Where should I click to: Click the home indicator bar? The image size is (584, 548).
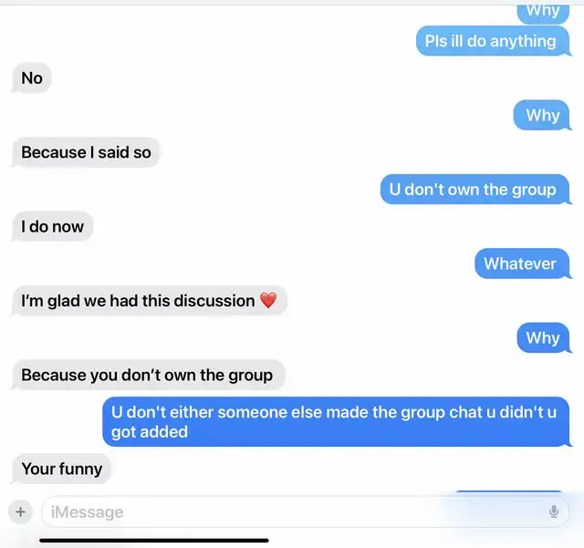click(154, 540)
